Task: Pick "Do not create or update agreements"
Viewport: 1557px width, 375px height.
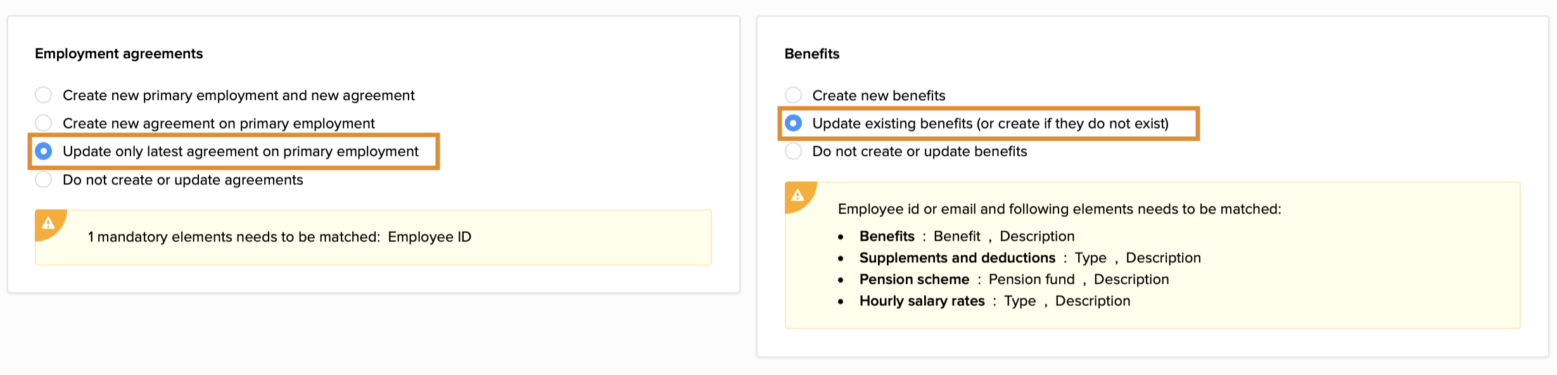Action: [x=44, y=180]
